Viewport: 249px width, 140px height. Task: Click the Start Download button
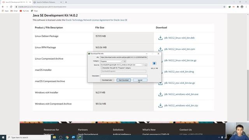(x=124, y=80)
